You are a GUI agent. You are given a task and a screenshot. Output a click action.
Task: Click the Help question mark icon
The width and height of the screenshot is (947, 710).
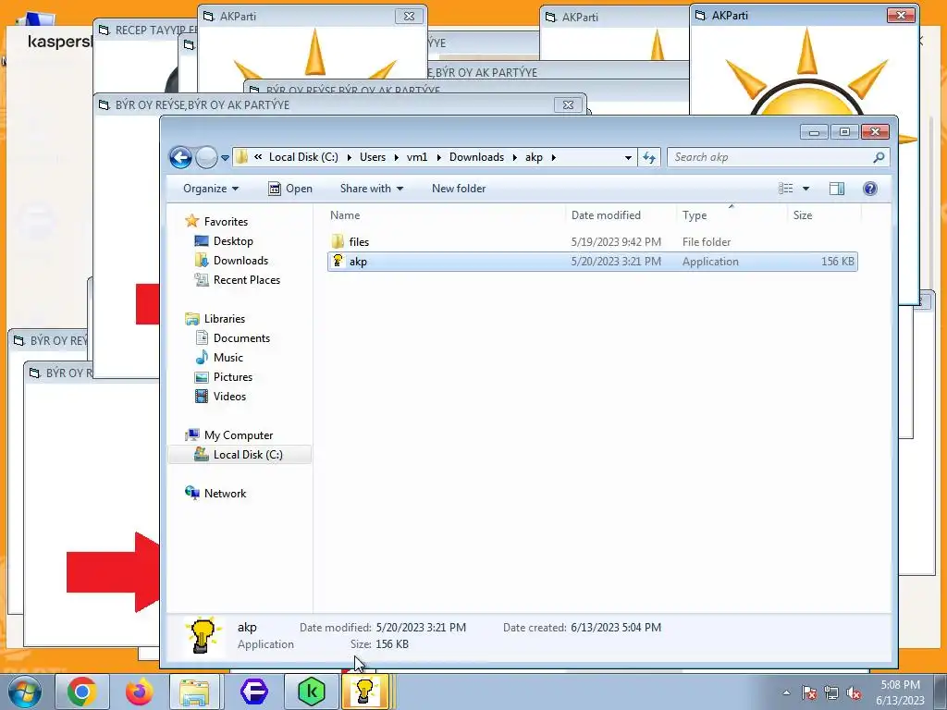(869, 189)
